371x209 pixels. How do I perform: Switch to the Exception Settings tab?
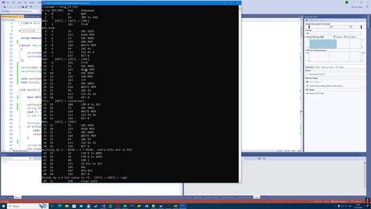211,197
